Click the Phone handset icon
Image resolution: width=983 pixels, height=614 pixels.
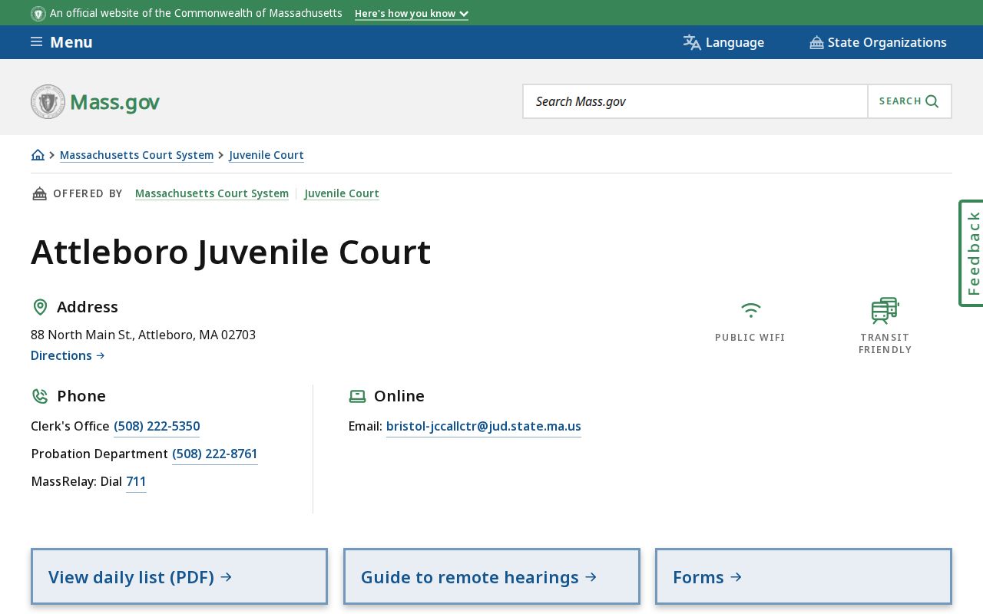[x=40, y=396]
